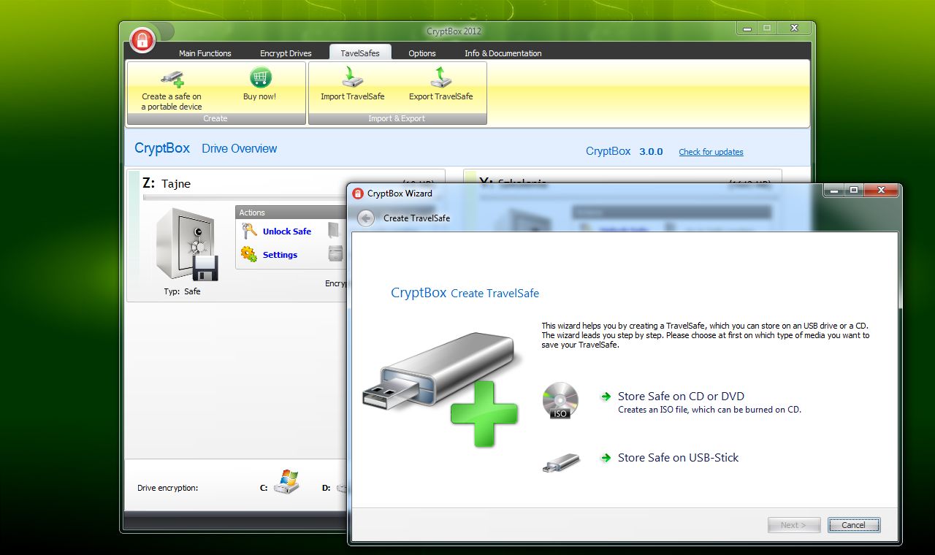The image size is (935, 555).
Task: Go back using the wizard back arrow
Action: click(366, 218)
